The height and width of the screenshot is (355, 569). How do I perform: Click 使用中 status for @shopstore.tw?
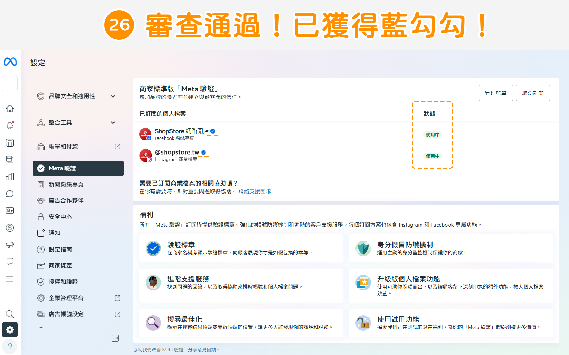(x=433, y=156)
